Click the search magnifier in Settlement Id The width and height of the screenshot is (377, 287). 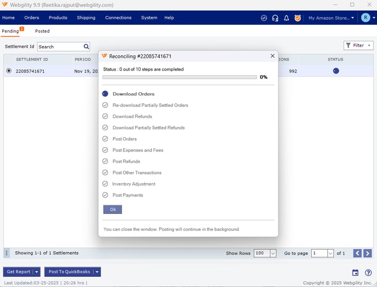click(86, 47)
